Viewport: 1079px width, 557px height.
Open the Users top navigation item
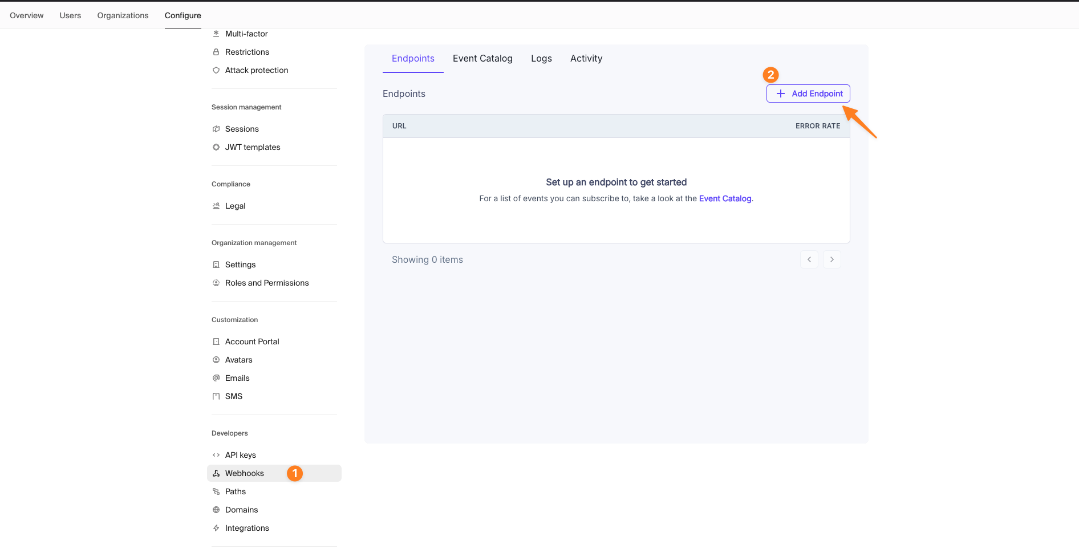[70, 15]
